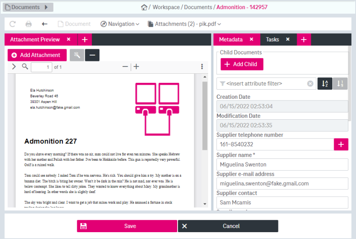Click the alphabetical A-Z sort toggle
The image size is (356, 239).
coord(325,84)
